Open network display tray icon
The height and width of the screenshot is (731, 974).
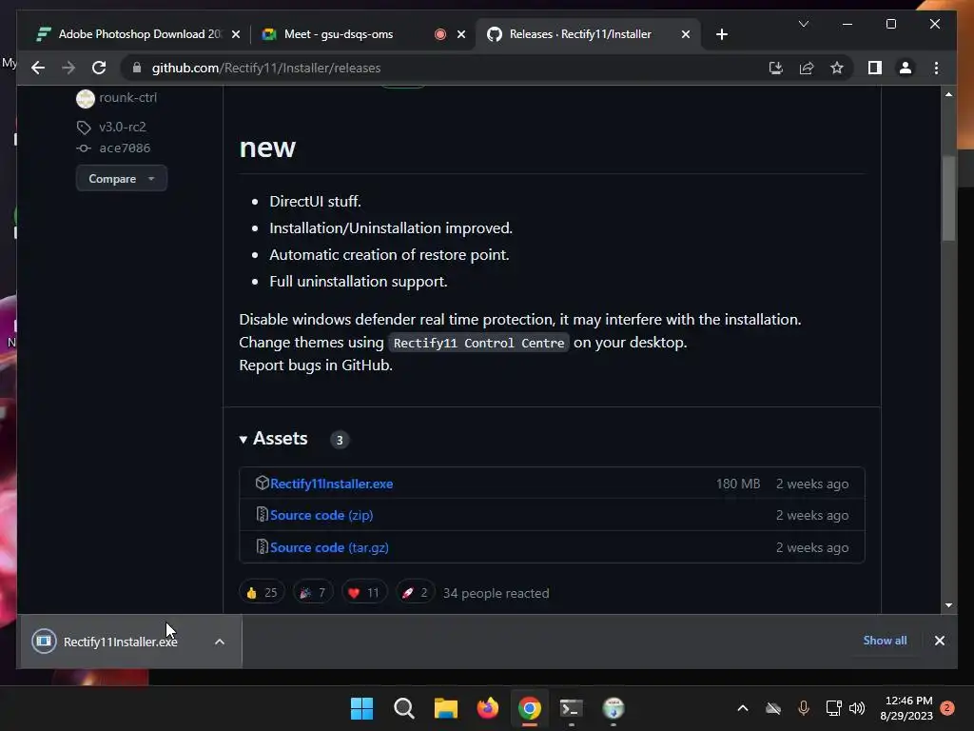coord(833,708)
